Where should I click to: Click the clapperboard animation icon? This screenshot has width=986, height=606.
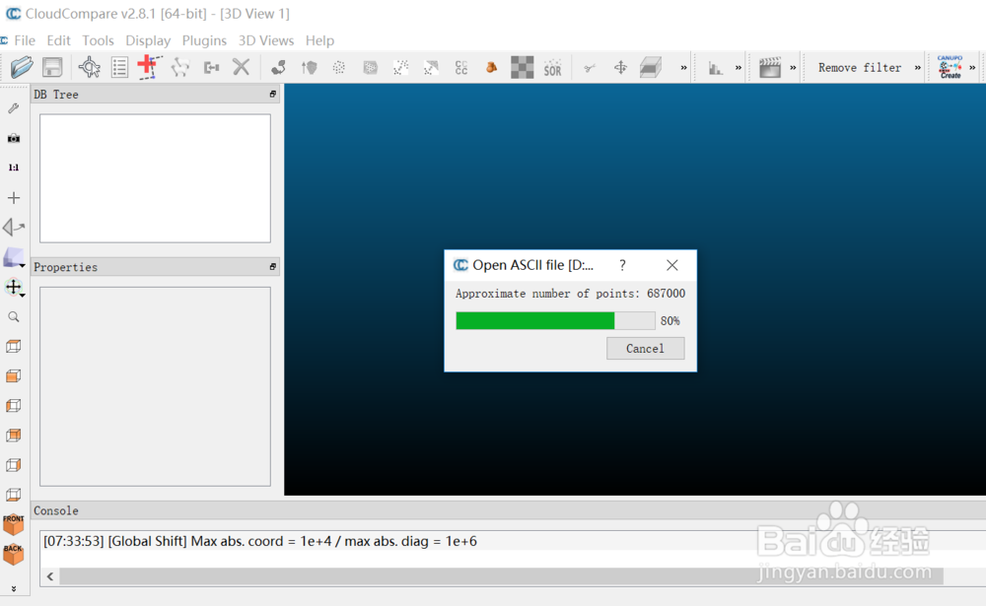coord(770,67)
